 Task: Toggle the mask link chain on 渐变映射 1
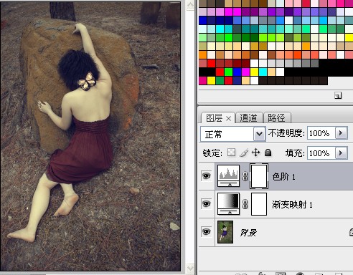pyautogui.click(x=245, y=204)
